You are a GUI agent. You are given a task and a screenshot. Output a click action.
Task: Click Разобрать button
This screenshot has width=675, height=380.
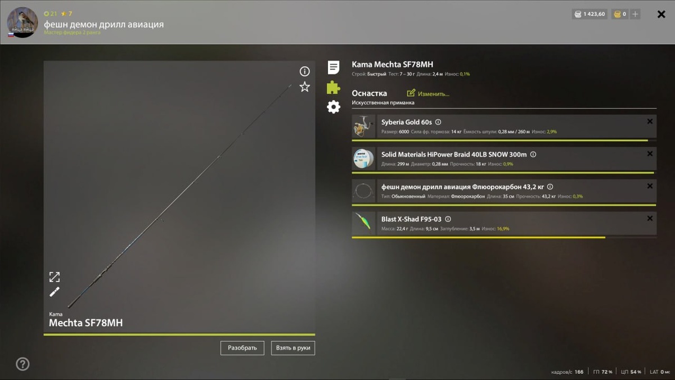pos(242,348)
